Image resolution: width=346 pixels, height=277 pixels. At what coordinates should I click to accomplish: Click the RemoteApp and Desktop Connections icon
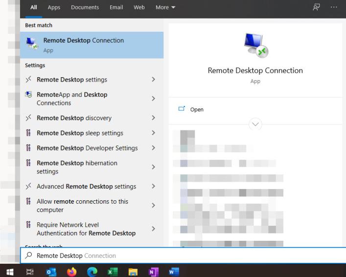point(28,94)
